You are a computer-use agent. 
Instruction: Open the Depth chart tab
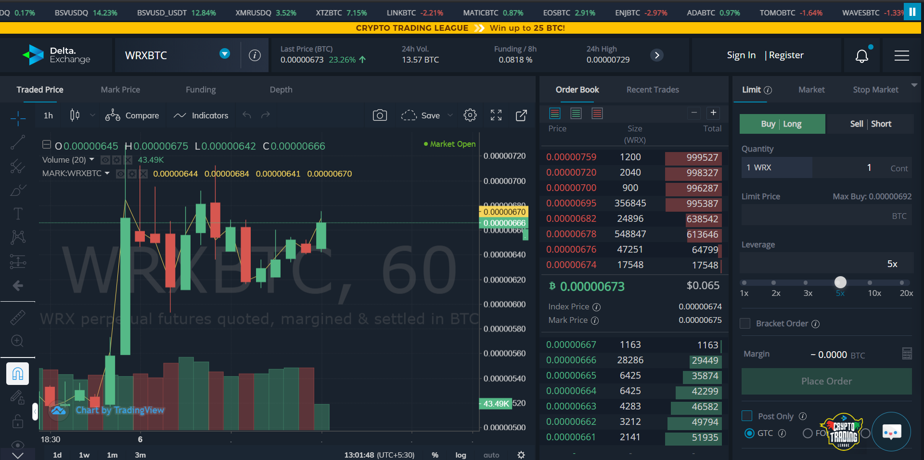click(x=281, y=89)
